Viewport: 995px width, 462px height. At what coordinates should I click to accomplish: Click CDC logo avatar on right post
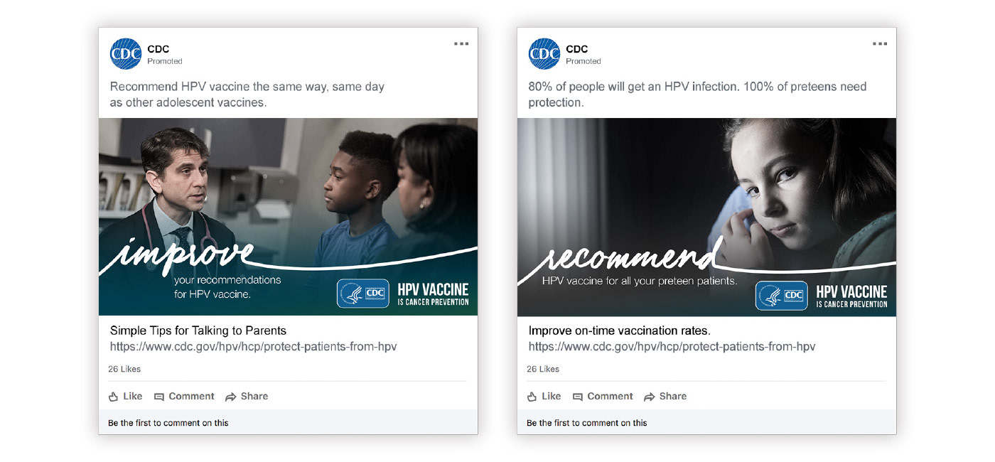coord(544,54)
